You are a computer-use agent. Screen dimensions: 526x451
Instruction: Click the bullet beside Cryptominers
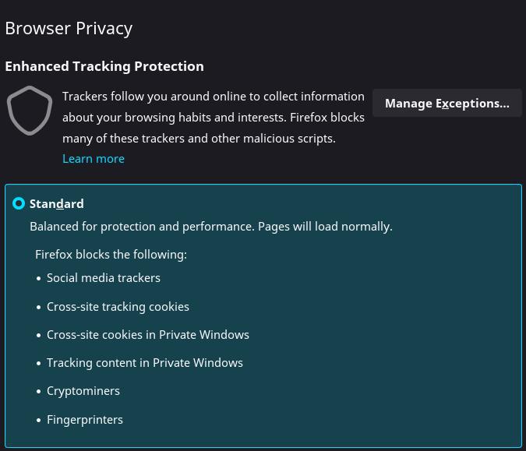tap(39, 391)
